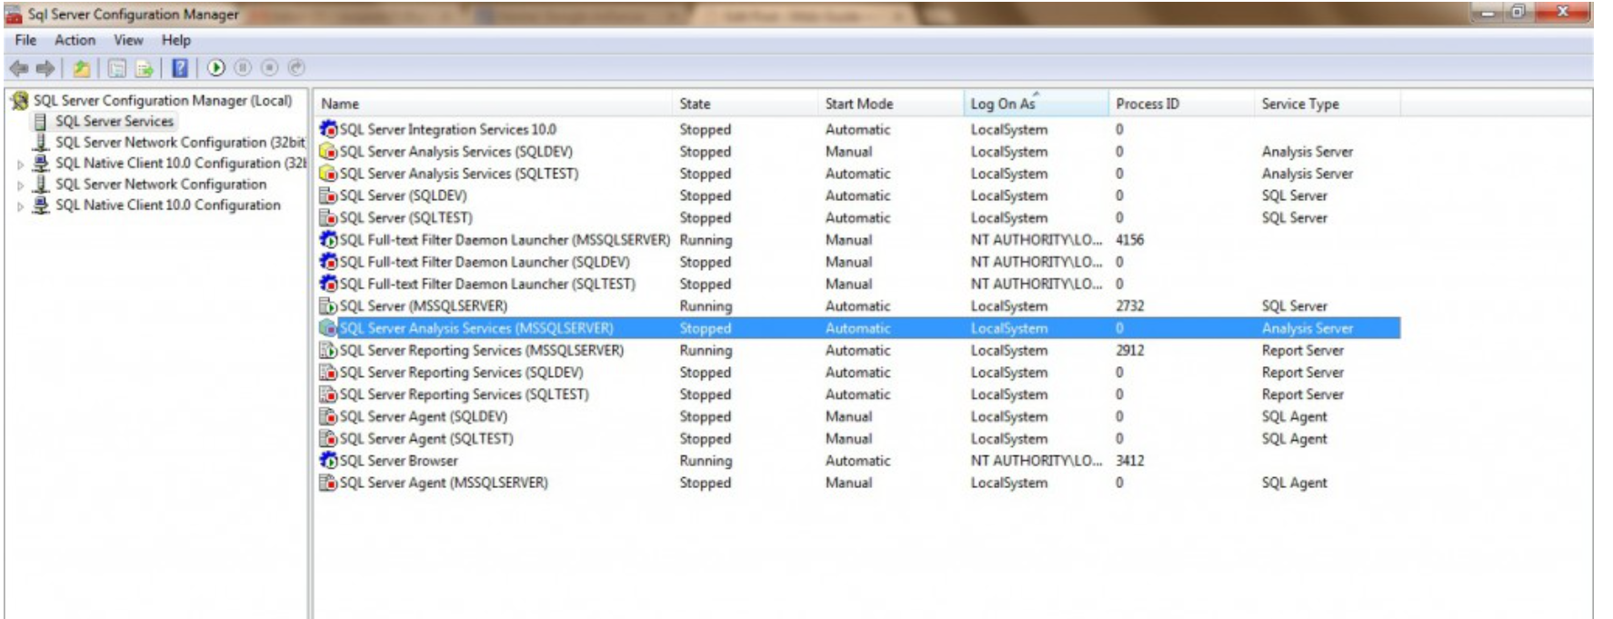
Task: Expand the last SQL Native Client 10.0 Configuration node
Action: click(x=20, y=206)
